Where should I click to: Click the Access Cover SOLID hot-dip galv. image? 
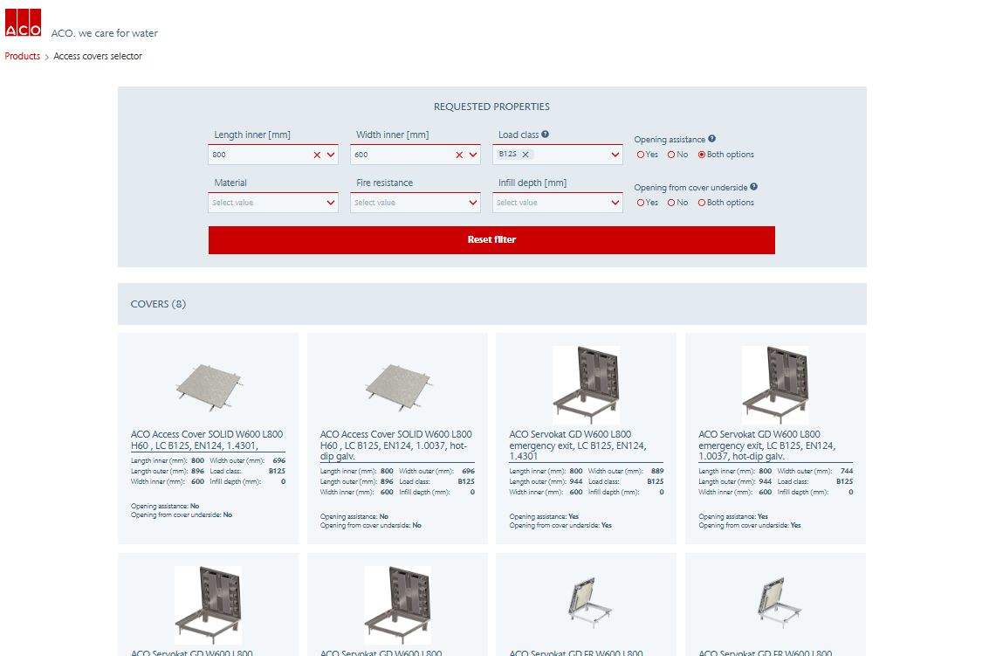click(397, 384)
